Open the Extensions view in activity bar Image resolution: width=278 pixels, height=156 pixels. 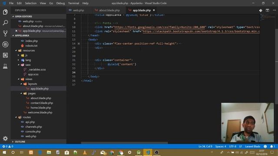5,55
